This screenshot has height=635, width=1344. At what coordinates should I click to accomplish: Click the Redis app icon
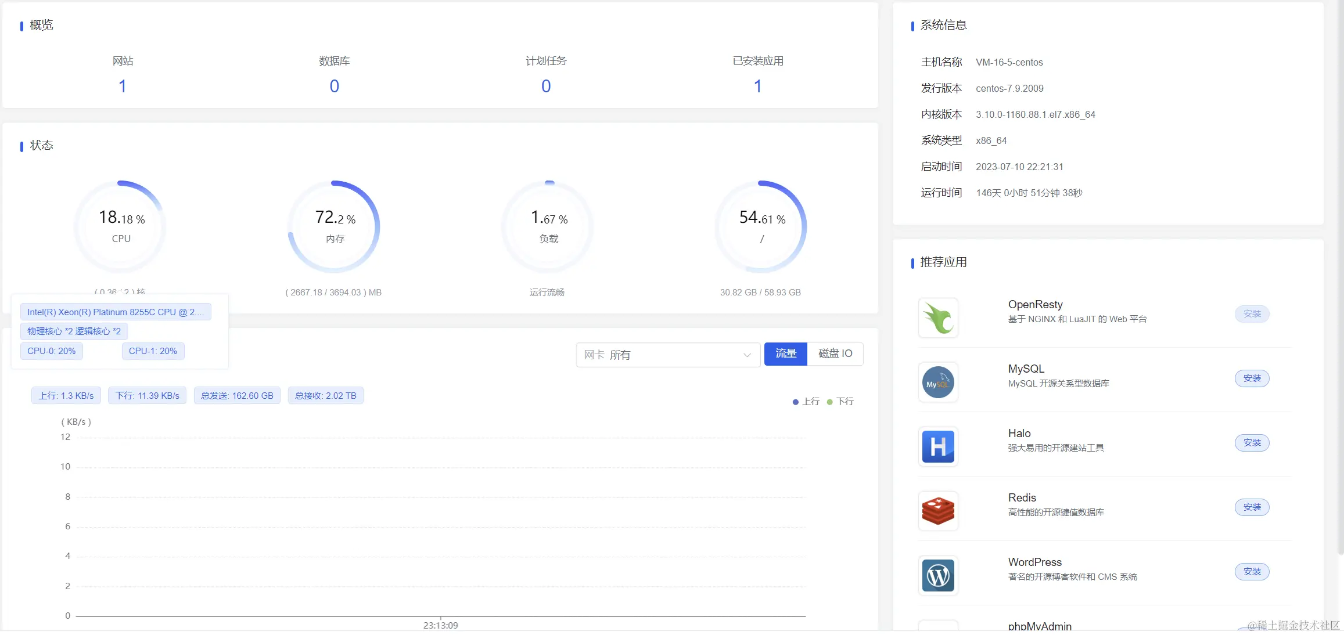click(938, 511)
